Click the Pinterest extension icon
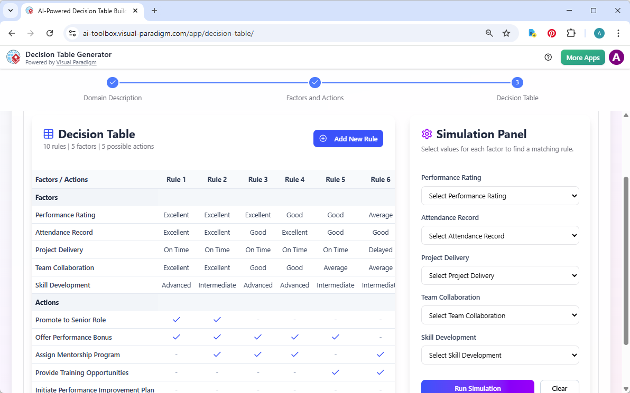The image size is (630, 393). tap(551, 33)
